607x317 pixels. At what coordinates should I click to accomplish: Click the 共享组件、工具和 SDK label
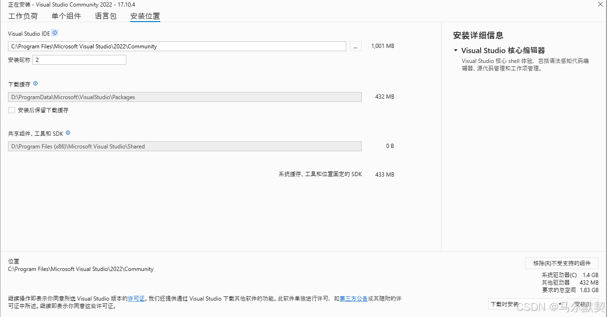(36, 133)
